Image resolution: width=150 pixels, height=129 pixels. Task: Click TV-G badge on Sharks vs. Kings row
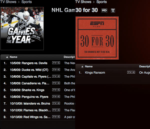point(56,90)
